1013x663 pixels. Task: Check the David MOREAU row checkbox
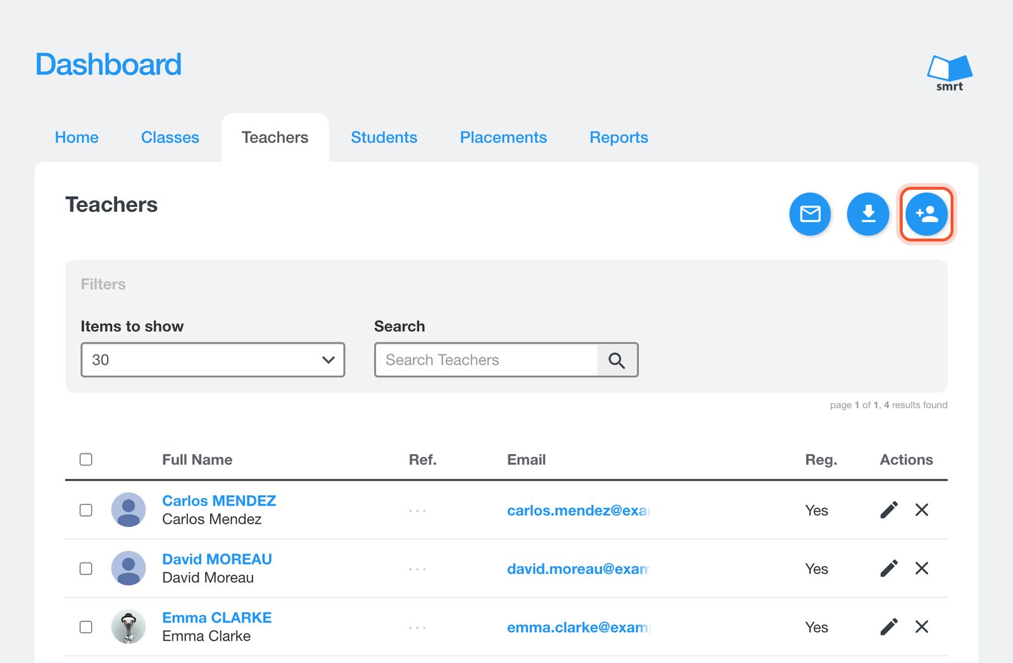tap(86, 568)
